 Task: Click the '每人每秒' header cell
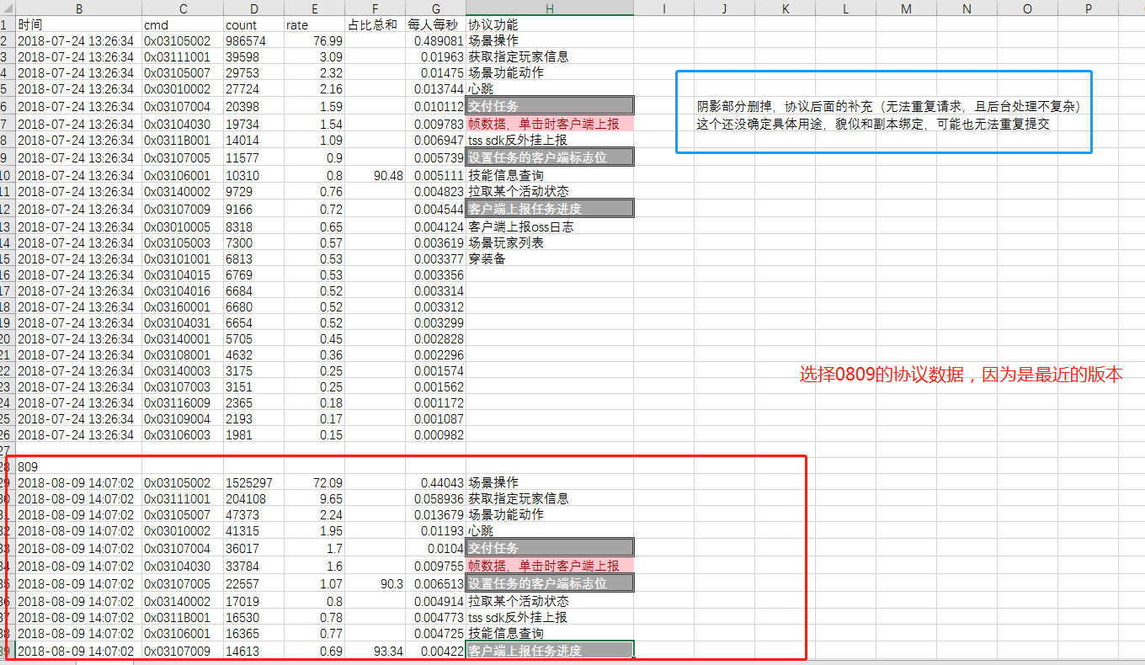[x=435, y=25]
